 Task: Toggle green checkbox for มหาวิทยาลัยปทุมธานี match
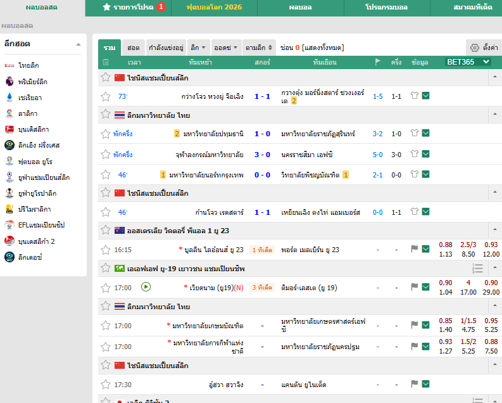click(425, 133)
